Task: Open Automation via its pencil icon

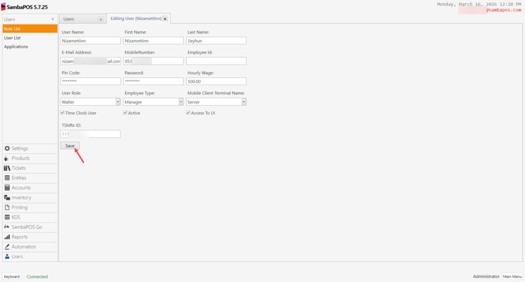Action: click(x=7, y=247)
